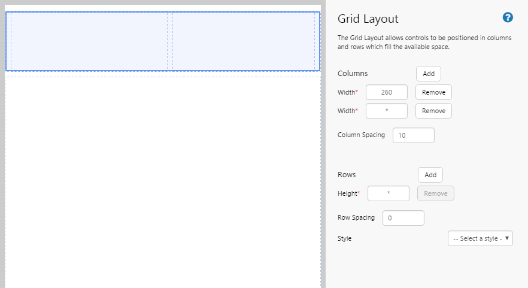
Task: Click the disabled row Remove button
Action: pyautogui.click(x=435, y=193)
